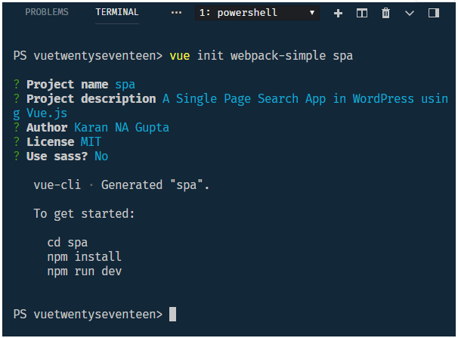The width and height of the screenshot is (458, 338).
Task: Click the Project name value 'spa'
Action: (x=125, y=84)
